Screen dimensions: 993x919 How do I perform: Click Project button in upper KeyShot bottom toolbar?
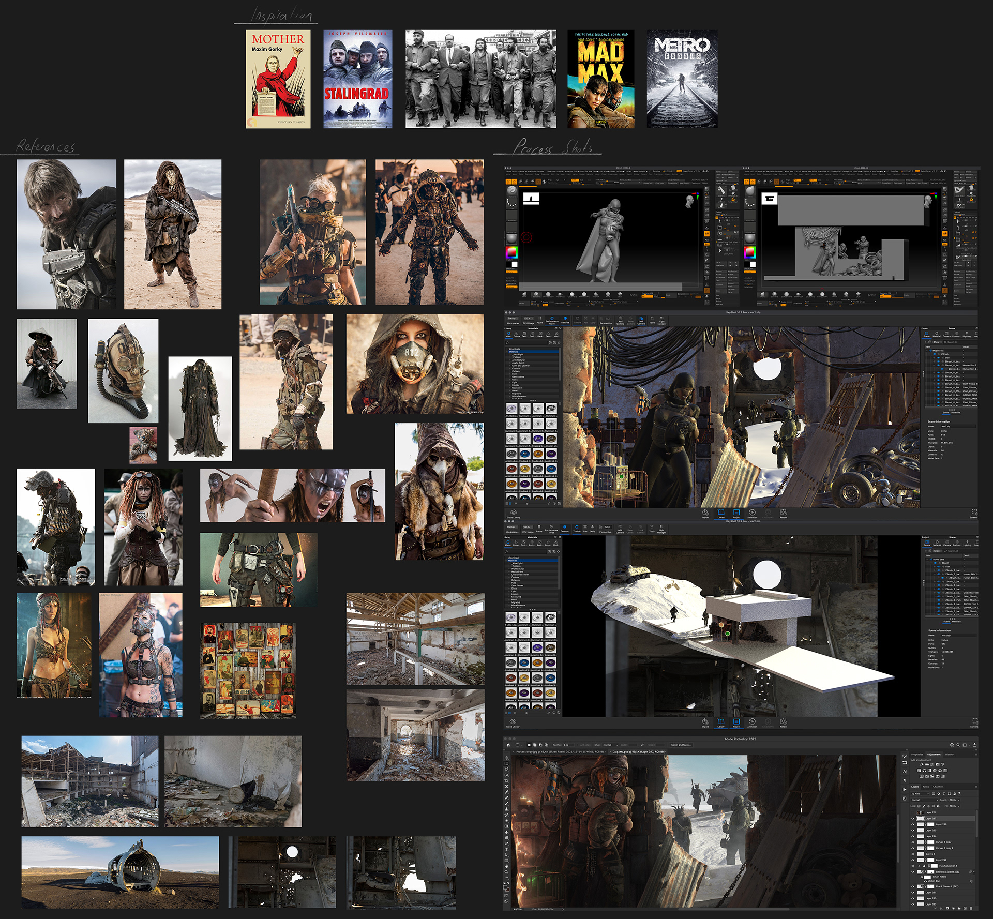tap(736, 512)
